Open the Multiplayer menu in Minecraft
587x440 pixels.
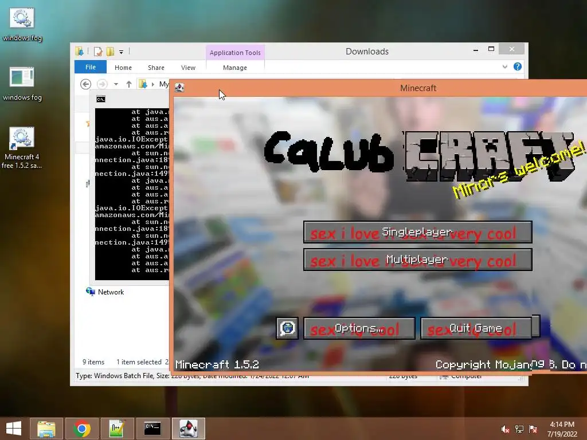417,260
